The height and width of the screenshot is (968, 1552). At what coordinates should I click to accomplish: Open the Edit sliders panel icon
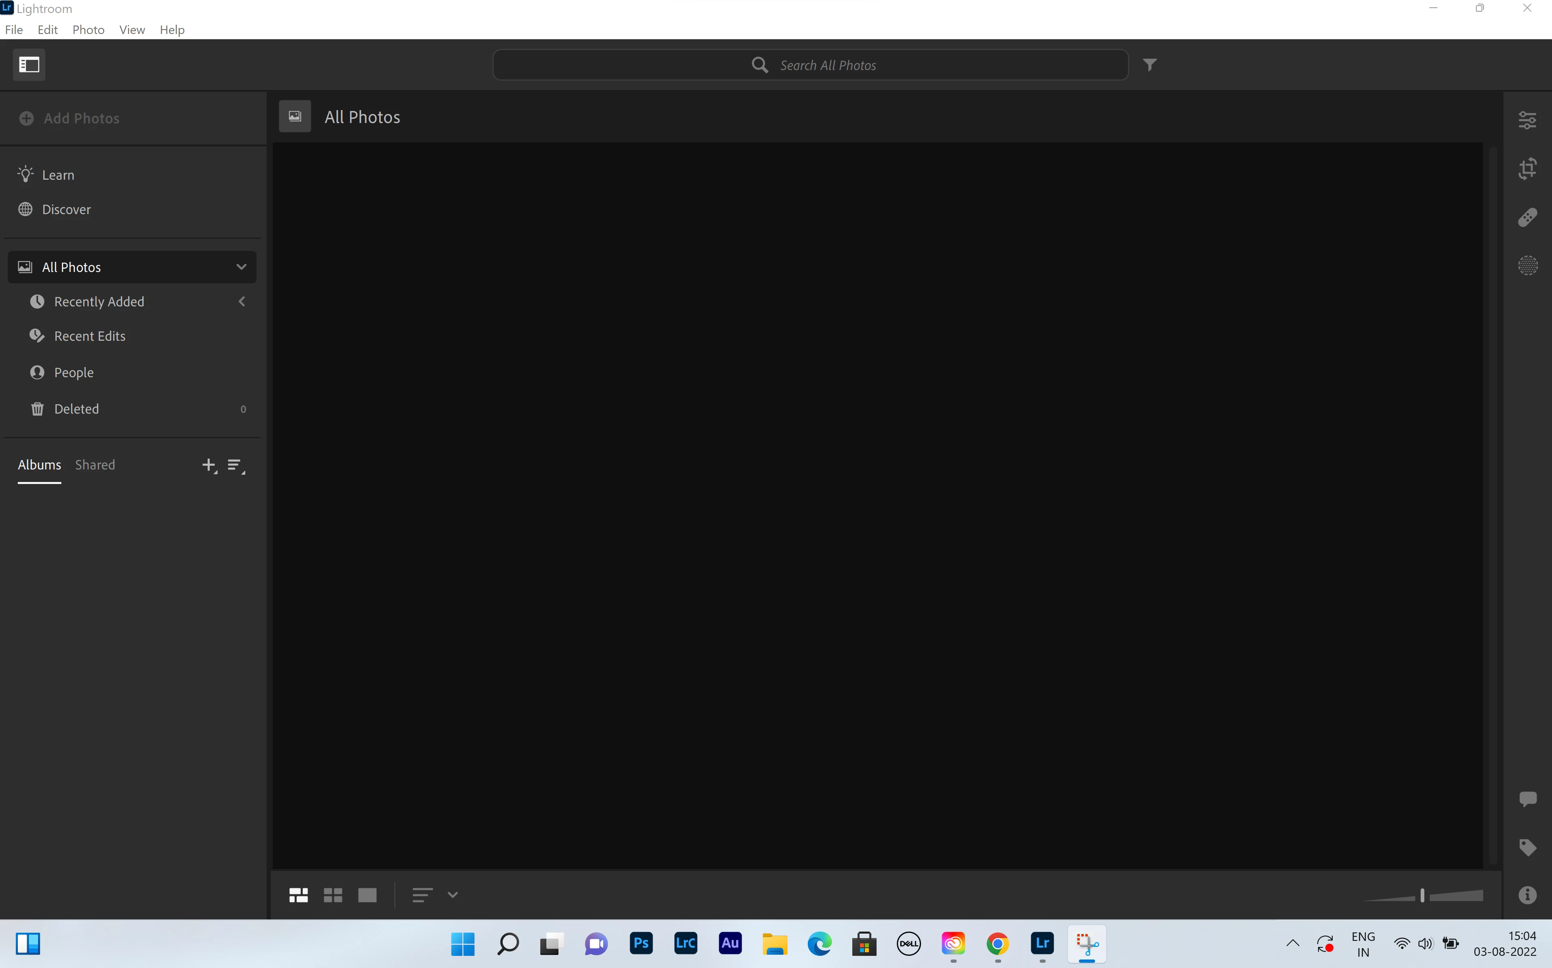(1527, 120)
